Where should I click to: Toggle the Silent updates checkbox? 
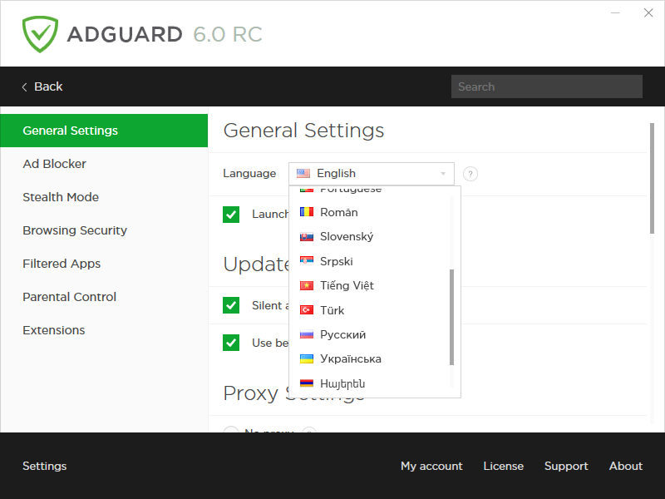[x=231, y=305]
